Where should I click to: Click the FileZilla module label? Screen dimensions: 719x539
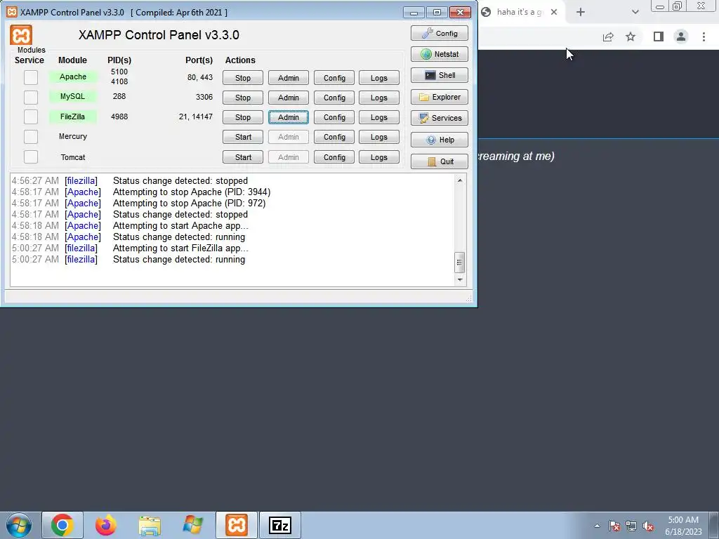(73, 117)
